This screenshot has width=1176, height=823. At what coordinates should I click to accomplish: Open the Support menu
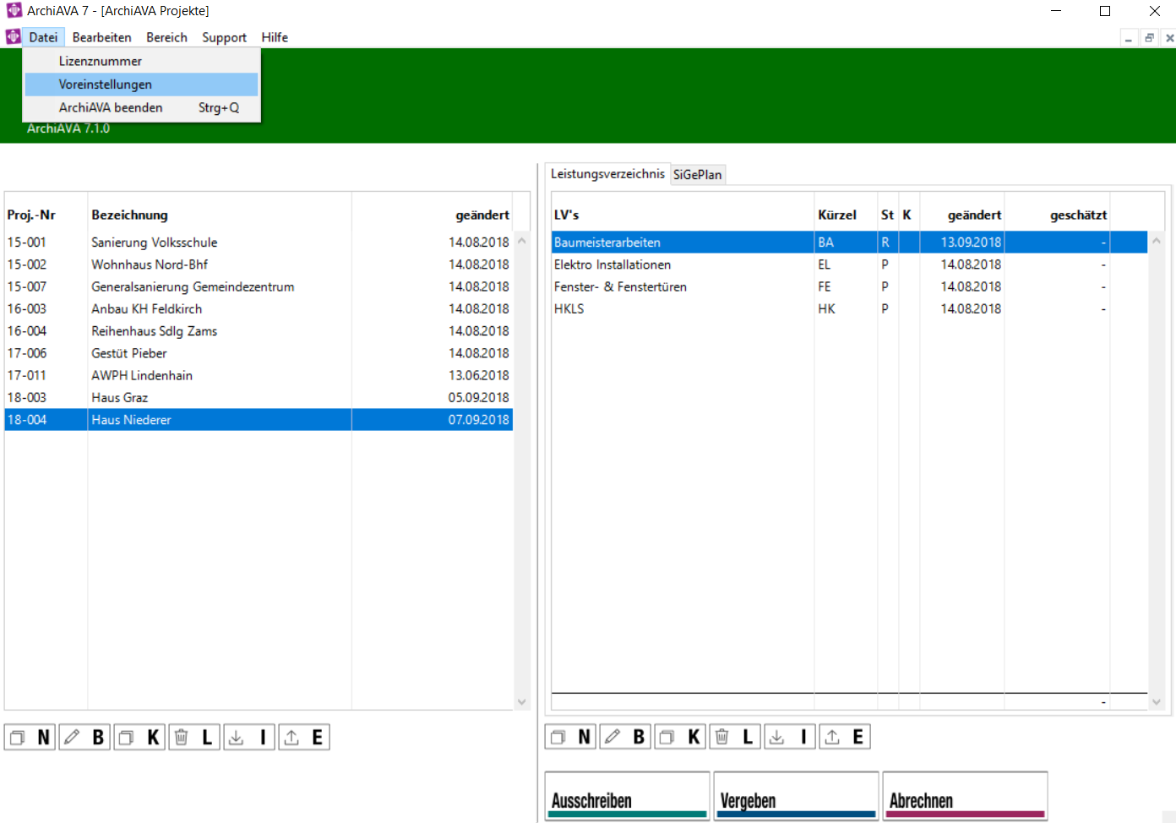pyautogui.click(x=224, y=37)
